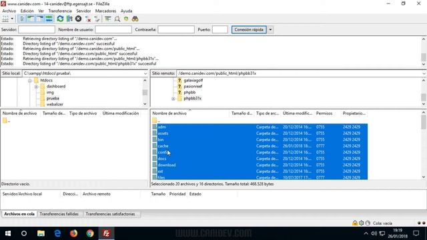Expand the Sitio local path dropdown
This screenshot has height=240, width=427.
145,73
